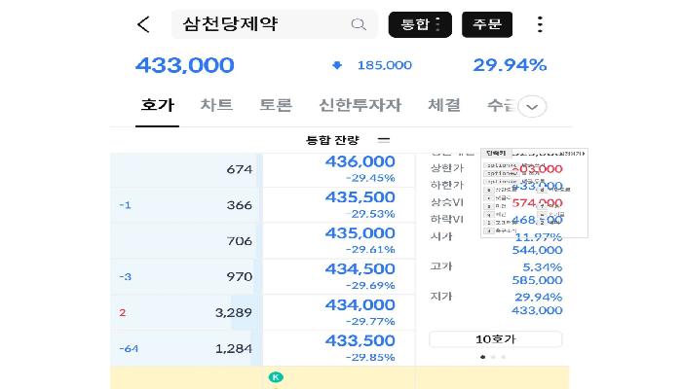Select the 신한투자자 tab

click(x=360, y=105)
